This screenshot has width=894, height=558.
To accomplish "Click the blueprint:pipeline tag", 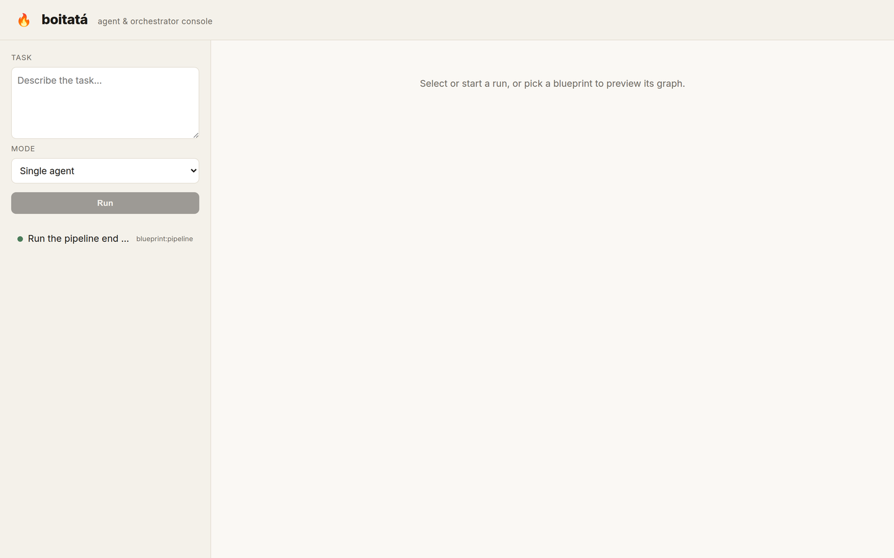I will (165, 239).
